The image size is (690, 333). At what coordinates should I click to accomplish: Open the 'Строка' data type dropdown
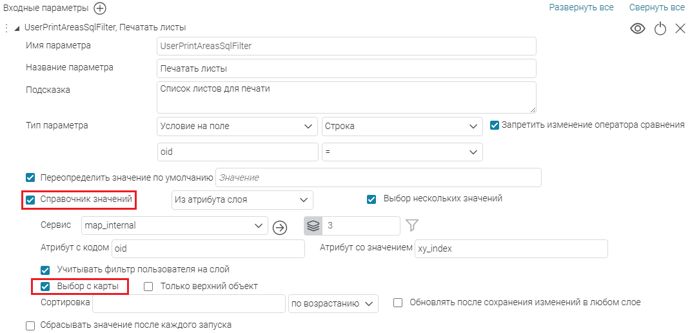(402, 126)
